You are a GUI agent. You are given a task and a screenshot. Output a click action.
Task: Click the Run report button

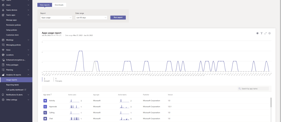click(x=118, y=18)
